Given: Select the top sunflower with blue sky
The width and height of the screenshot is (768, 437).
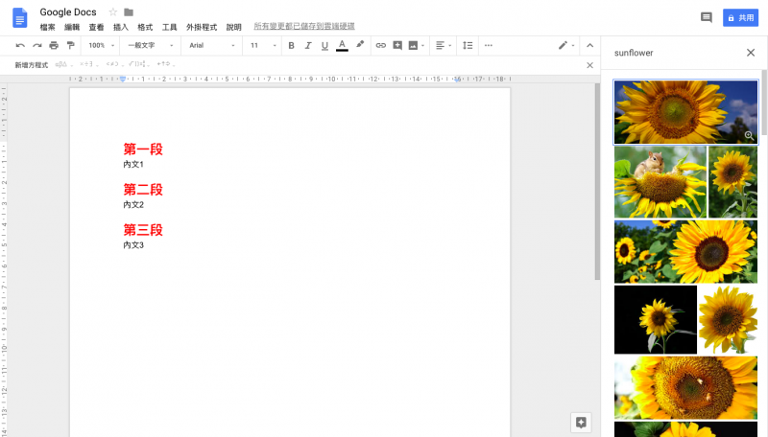Looking at the screenshot, I should click(685, 112).
